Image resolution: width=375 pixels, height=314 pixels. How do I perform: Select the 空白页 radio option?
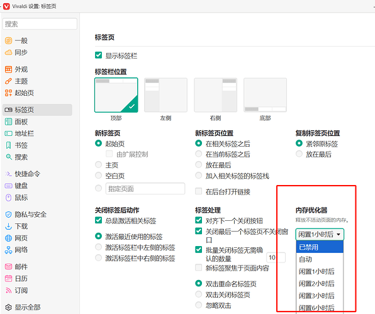point(98,176)
